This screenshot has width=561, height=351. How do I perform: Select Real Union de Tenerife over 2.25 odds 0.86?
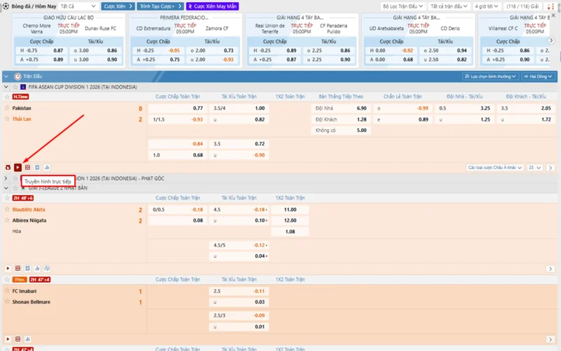328,51
